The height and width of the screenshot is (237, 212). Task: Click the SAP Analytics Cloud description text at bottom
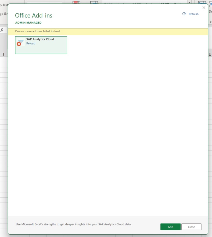(74, 224)
